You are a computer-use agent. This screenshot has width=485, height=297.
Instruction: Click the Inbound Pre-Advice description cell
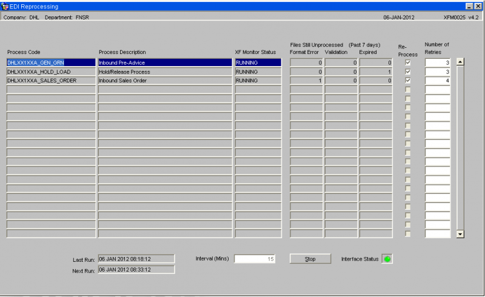point(165,62)
